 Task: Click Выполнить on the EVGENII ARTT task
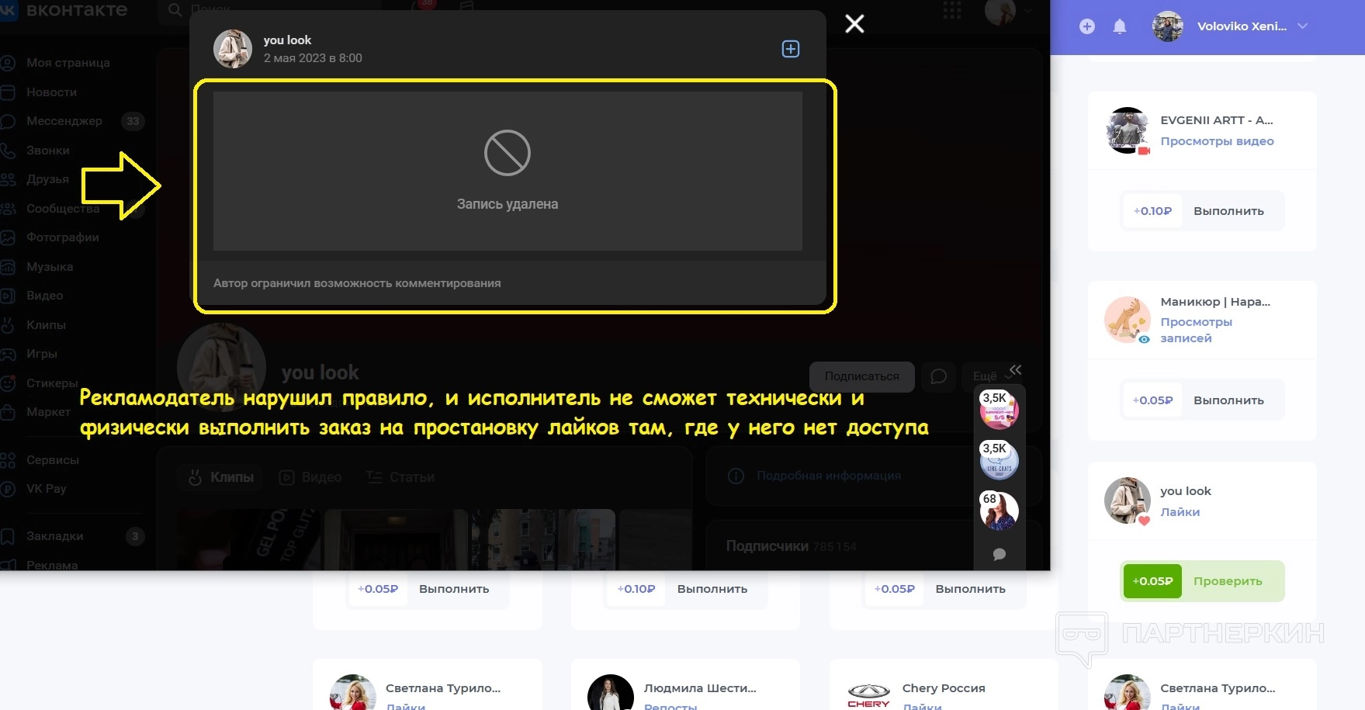[x=1228, y=211]
